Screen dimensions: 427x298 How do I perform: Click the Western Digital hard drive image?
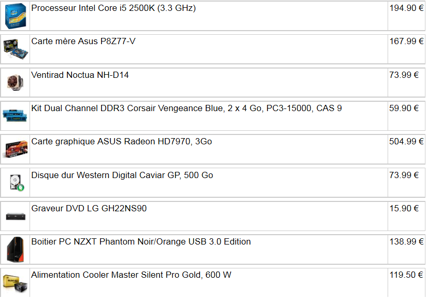(x=15, y=182)
